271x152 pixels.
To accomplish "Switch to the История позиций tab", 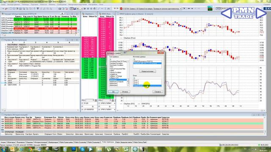I will (x=41, y=142).
